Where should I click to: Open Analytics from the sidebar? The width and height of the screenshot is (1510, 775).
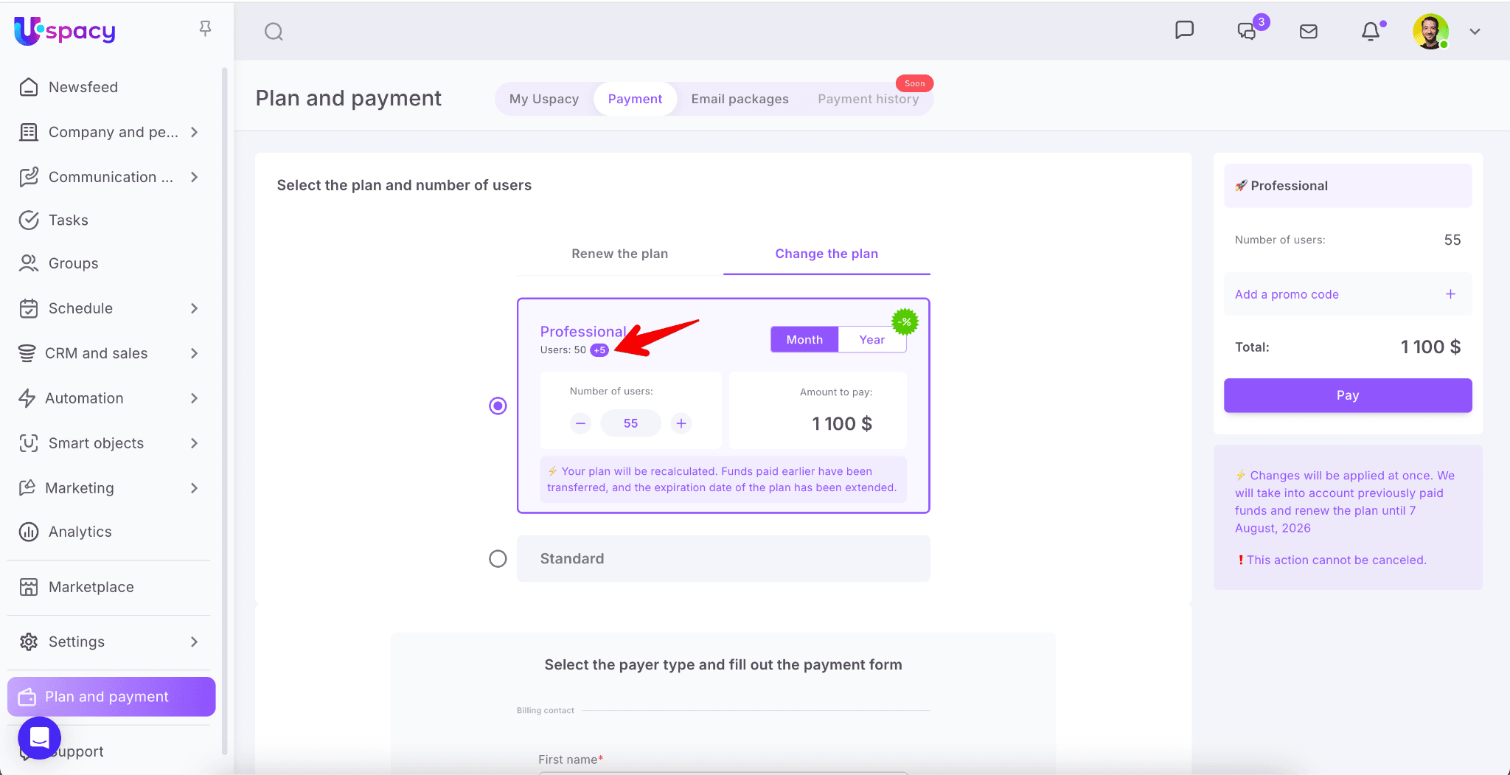(80, 532)
